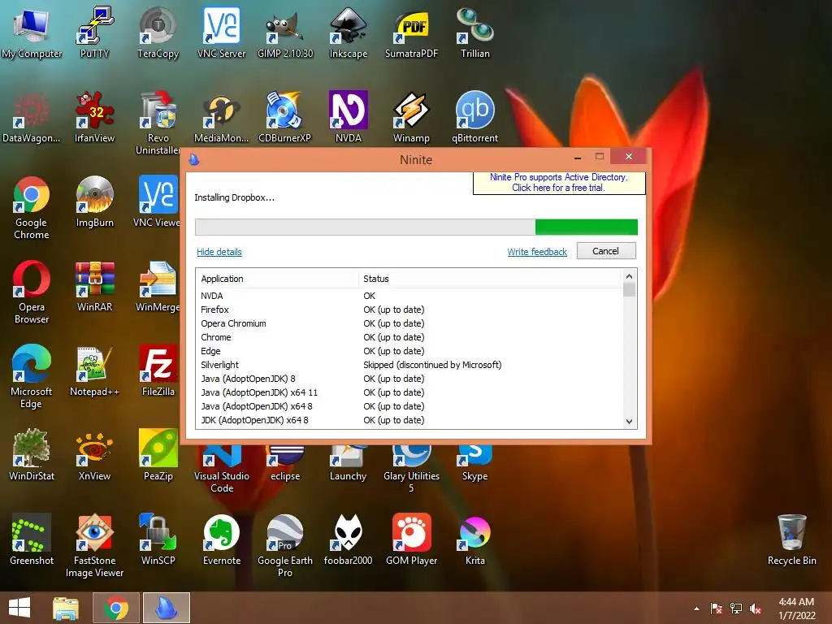Click the Ninite installation progress bar
Viewport: 832px width, 624px height.
point(416,227)
